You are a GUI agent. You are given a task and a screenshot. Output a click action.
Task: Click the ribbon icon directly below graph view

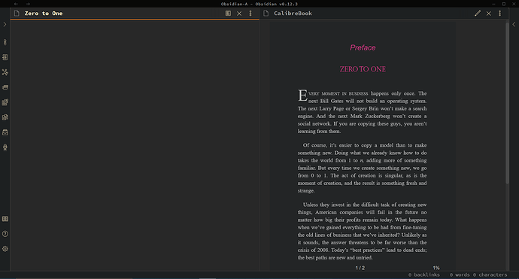click(5, 87)
